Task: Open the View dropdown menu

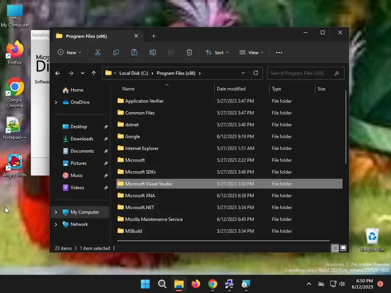Action: (x=251, y=53)
